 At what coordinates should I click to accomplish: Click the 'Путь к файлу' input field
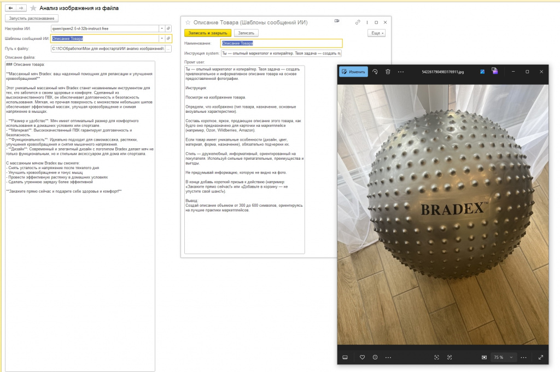click(x=108, y=49)
